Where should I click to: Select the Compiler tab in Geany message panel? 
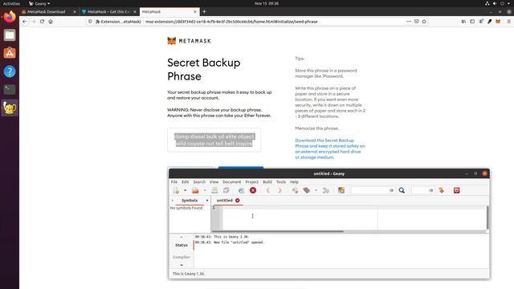tap(182, 257)
